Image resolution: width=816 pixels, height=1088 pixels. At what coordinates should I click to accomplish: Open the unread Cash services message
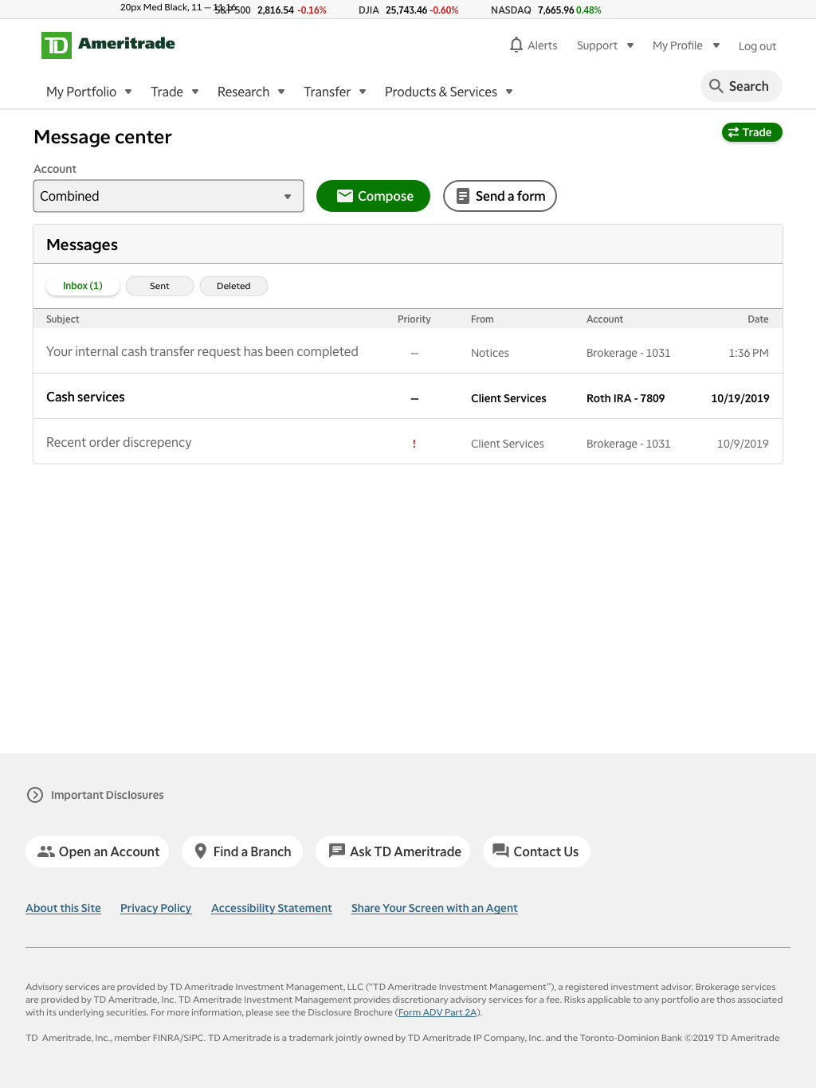408,397
